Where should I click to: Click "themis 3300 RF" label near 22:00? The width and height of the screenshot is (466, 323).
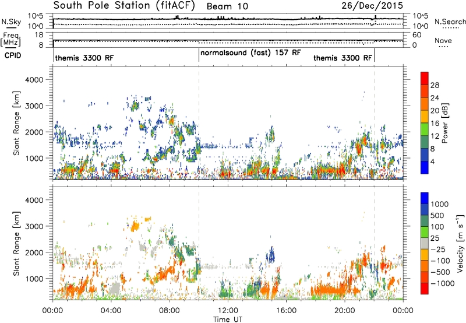click(343, 58)
